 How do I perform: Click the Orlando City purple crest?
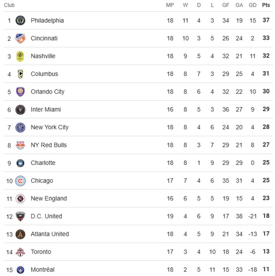[20, 92]
